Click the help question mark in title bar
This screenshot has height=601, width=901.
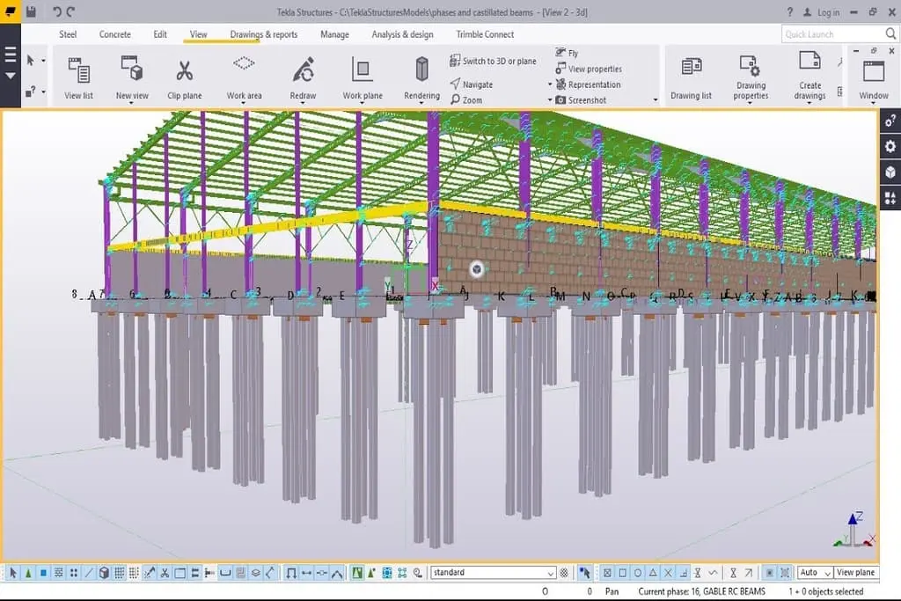click(x=790, y=12)
